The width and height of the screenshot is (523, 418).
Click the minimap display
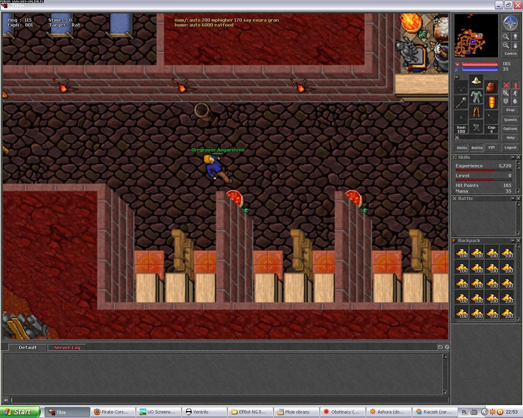(476, 36)
